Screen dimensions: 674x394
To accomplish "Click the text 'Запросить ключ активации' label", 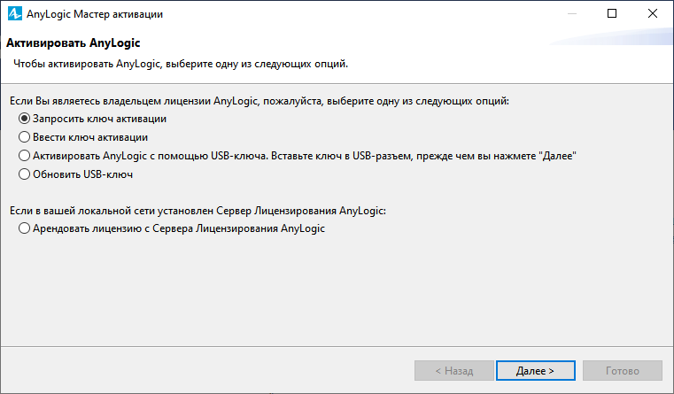I will (100, 119).
